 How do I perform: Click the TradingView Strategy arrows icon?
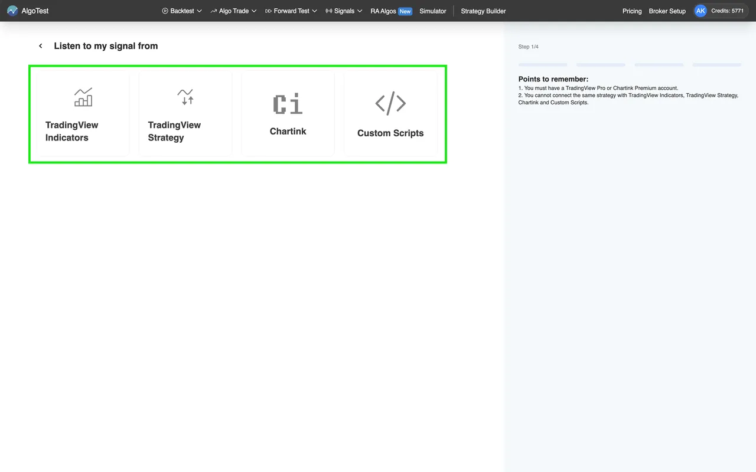pyautogui.click(x=185, y=97)
